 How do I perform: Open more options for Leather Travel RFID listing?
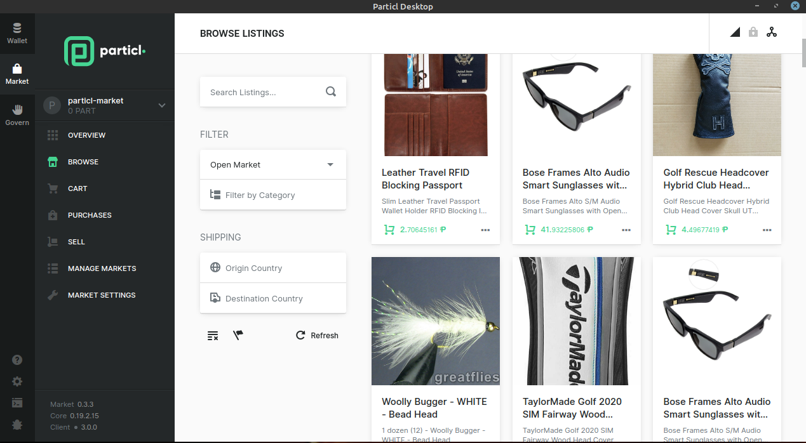point(486,230)
